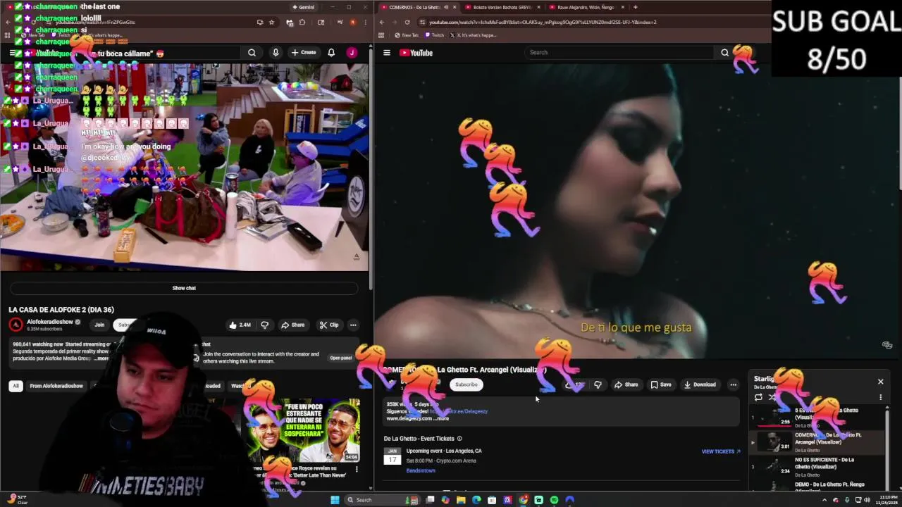Open a new browser tab in right window
902x507 pixels.
tap(635, 7)
